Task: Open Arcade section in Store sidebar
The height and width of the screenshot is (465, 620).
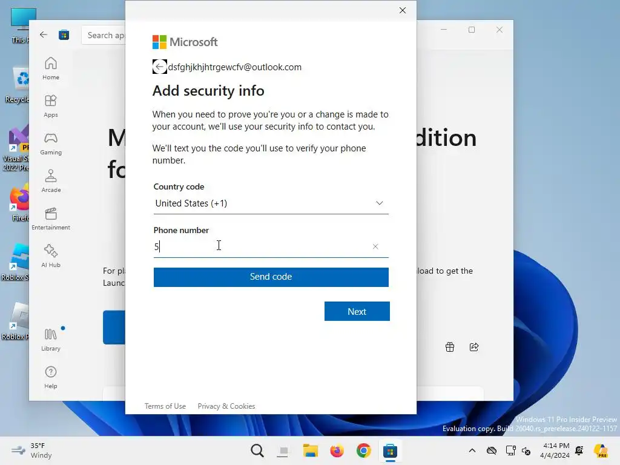Action: [x=51, y=181]
